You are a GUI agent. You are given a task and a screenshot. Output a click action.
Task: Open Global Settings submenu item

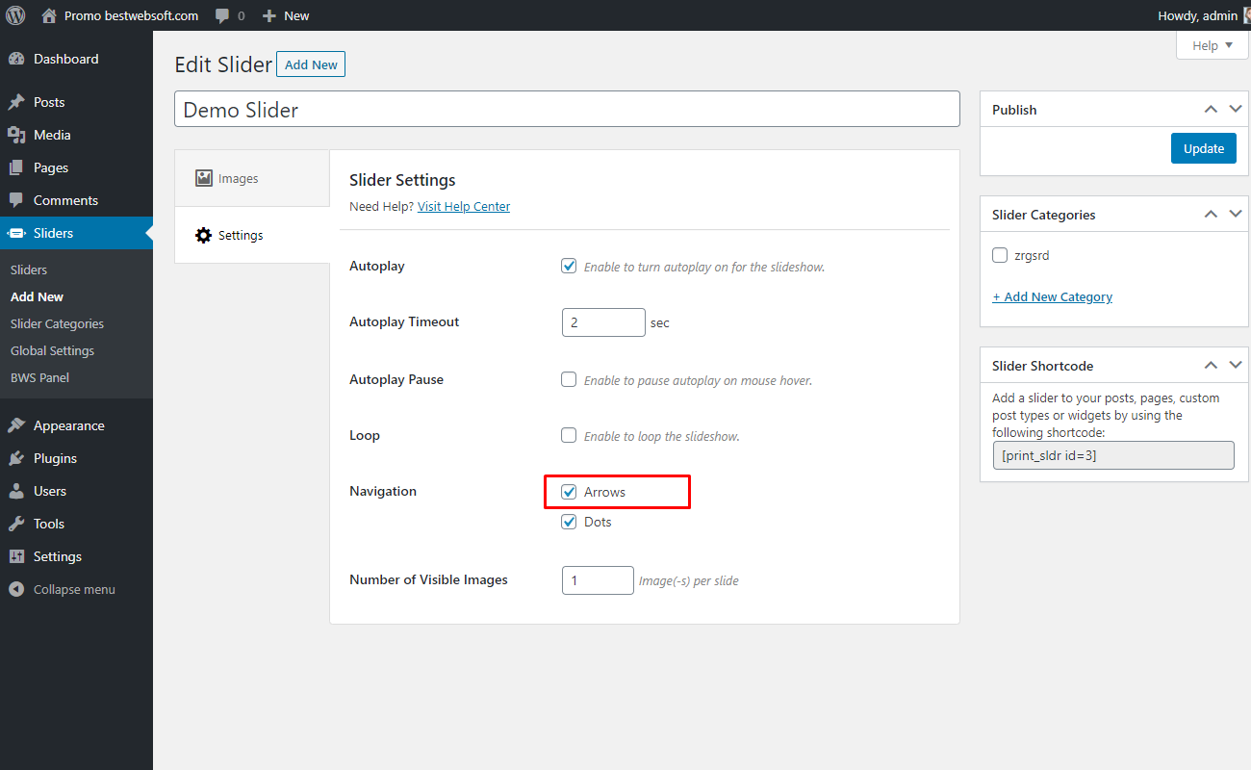tap(52, 350)
